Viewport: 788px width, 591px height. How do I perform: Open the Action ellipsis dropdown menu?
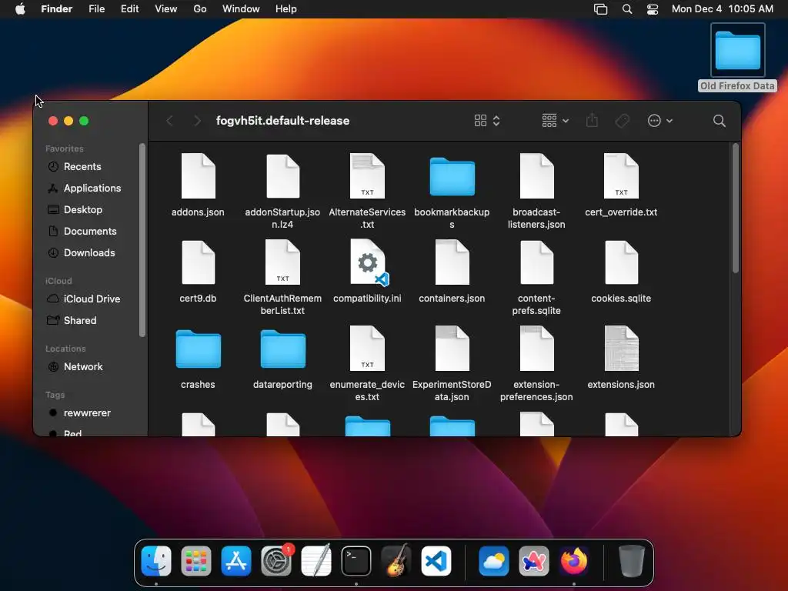[x=659, y=121]
